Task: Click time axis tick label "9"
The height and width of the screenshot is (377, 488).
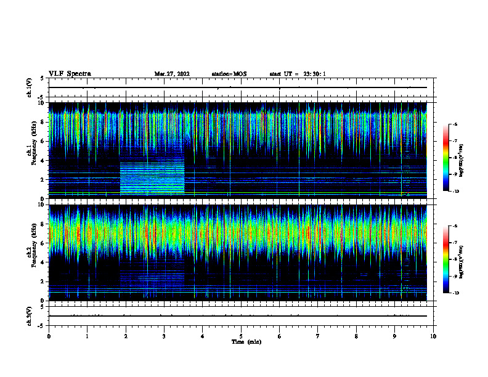Action: 394,336
